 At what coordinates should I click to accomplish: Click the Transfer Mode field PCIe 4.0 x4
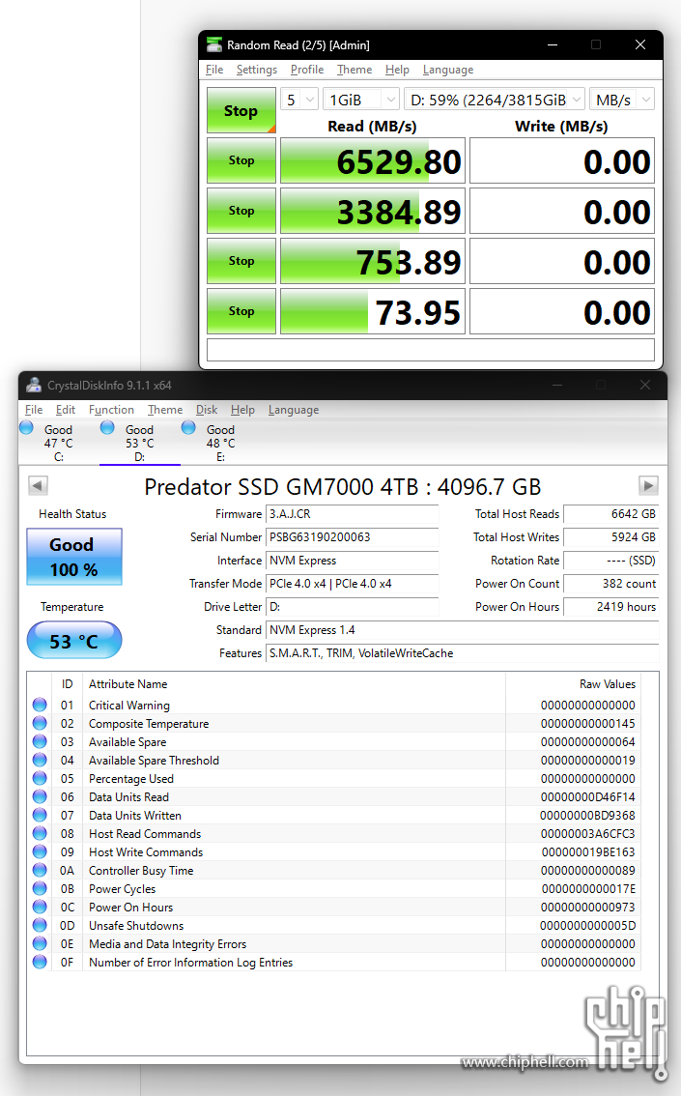pos(352,584)
